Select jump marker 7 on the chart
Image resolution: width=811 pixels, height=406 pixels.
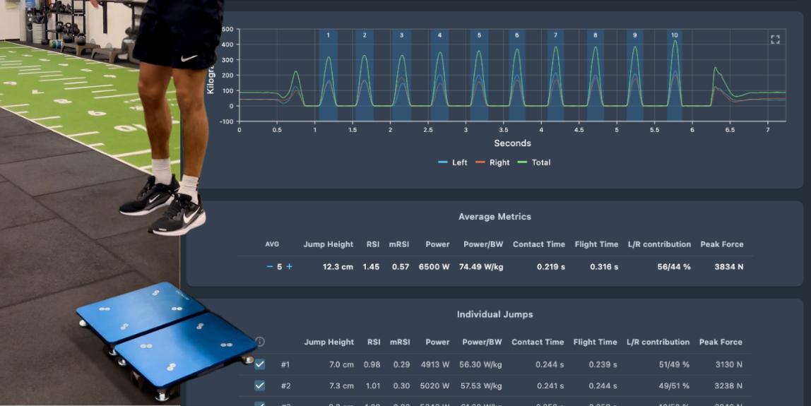click(555, 35)
